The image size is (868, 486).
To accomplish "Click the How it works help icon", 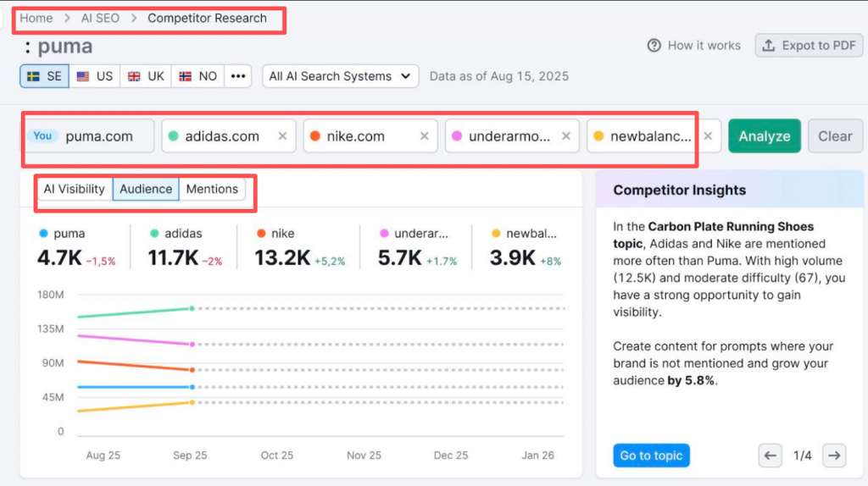I will click(x=654, y=46).
